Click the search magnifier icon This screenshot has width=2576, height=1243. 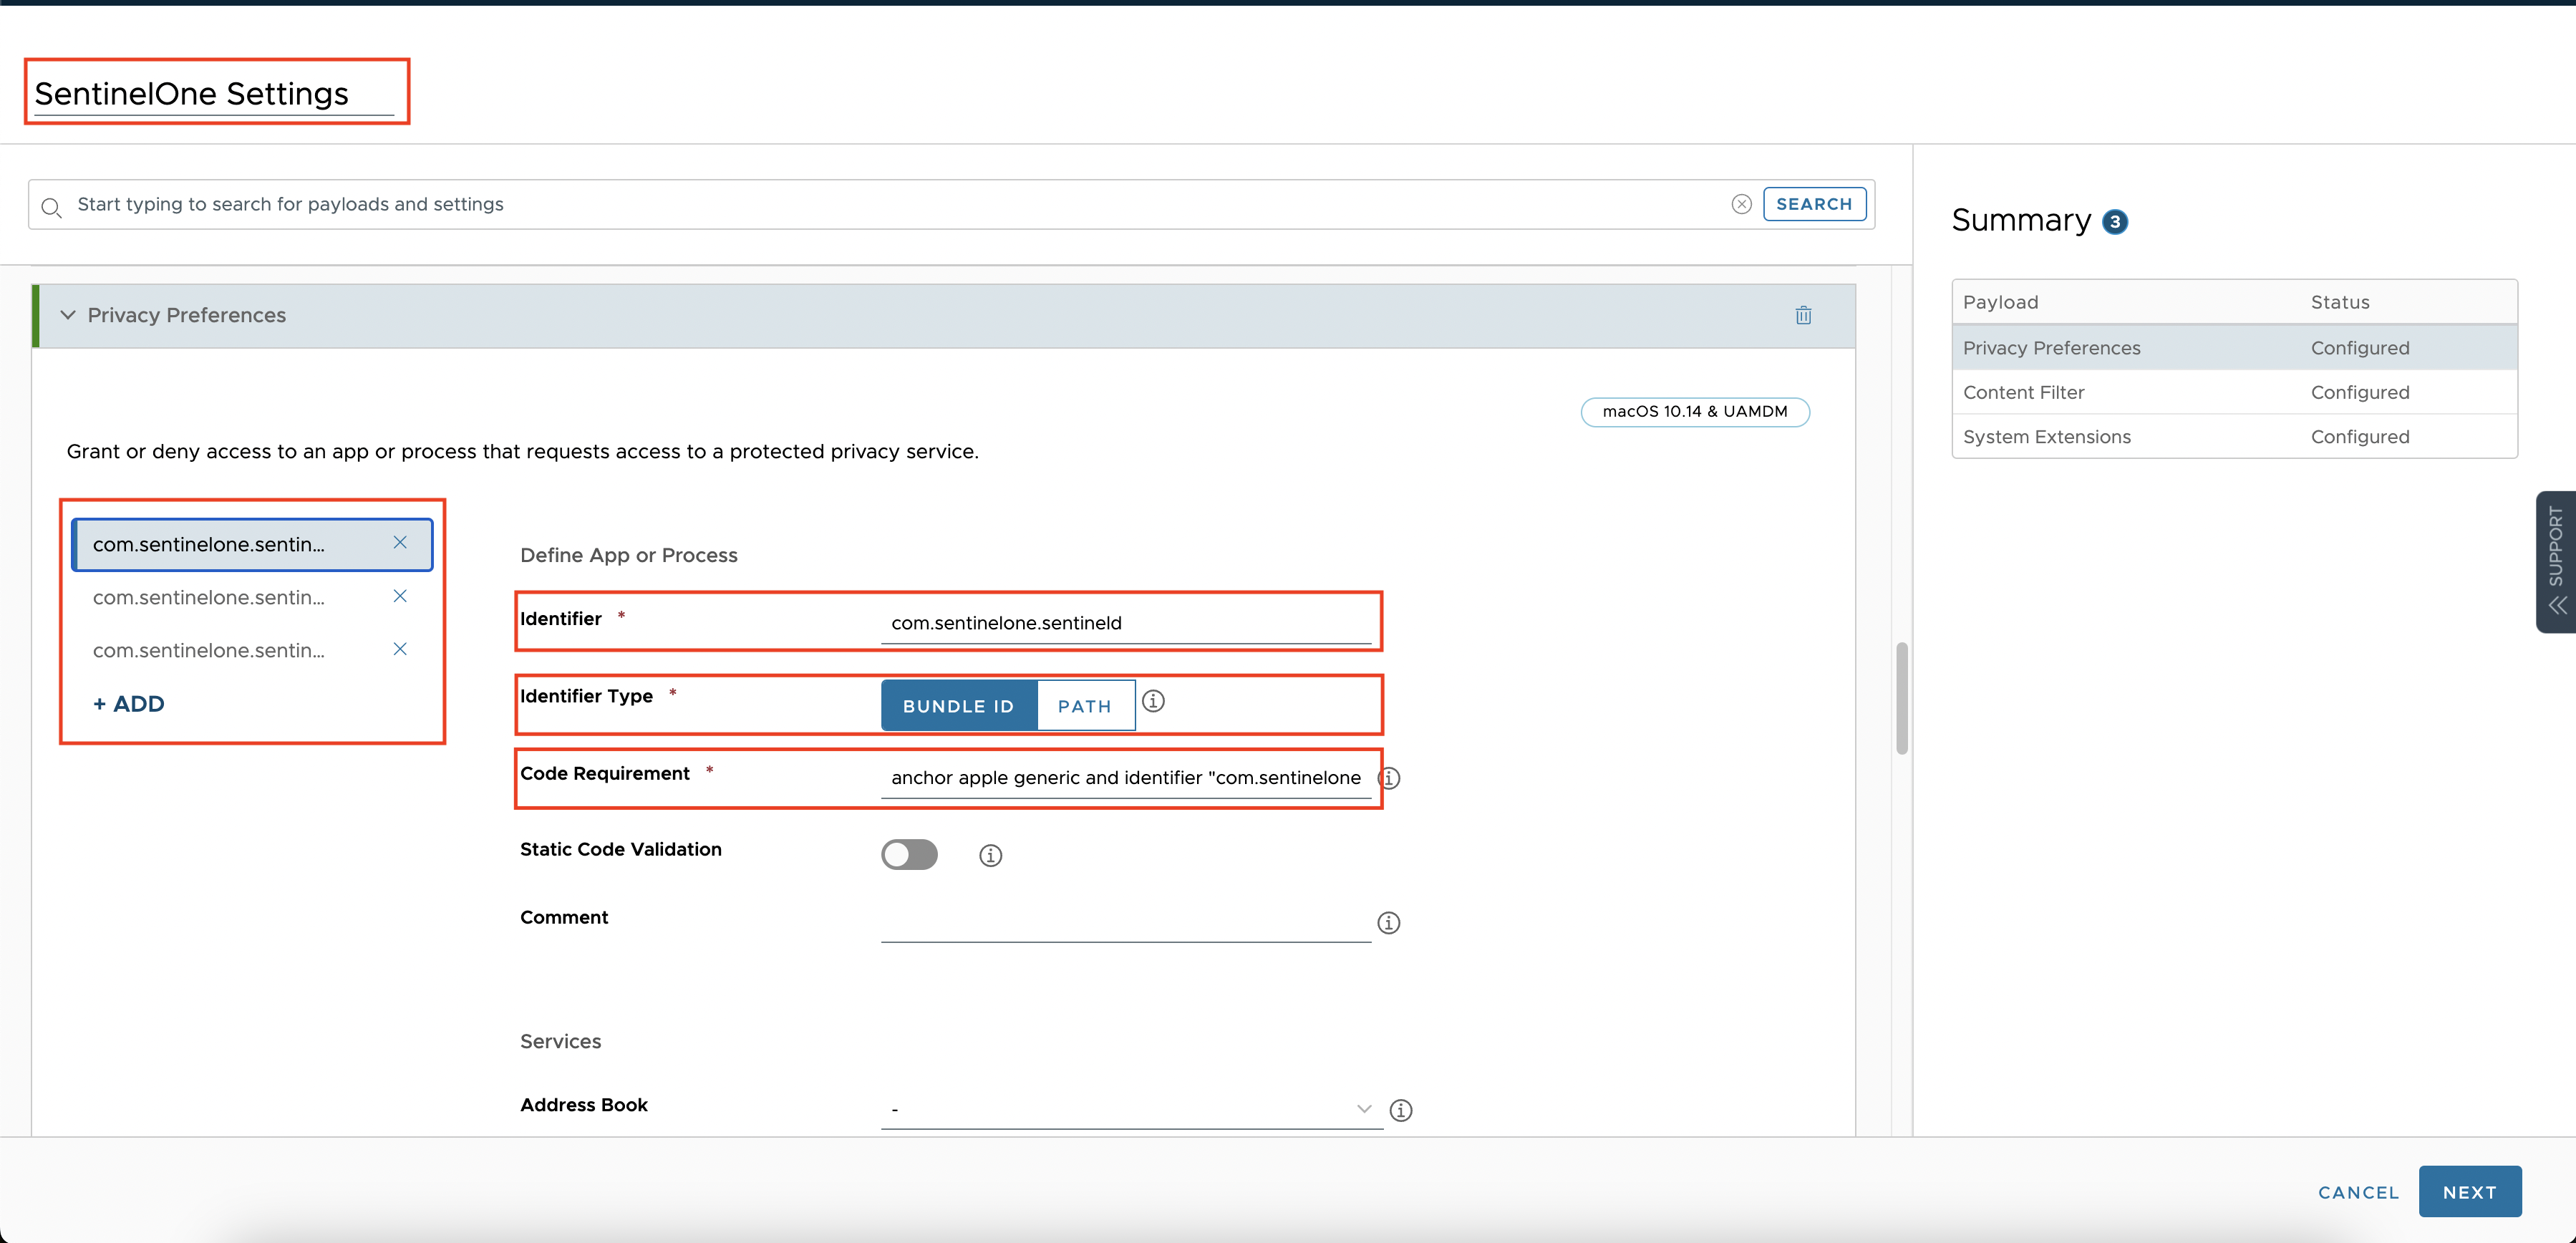[x=51, y=206]
